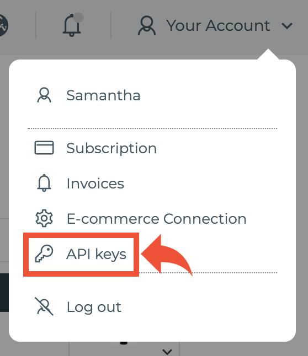Select the Samantha profile entry
The image size is (308, 356).
(x=152, y=95)
